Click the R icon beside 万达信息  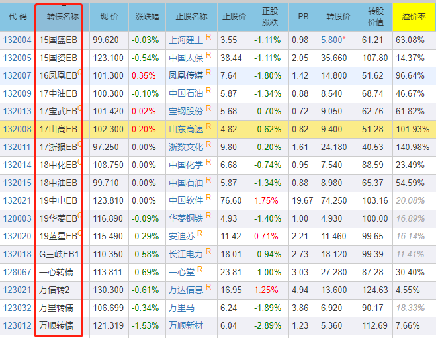pos(208,287)
